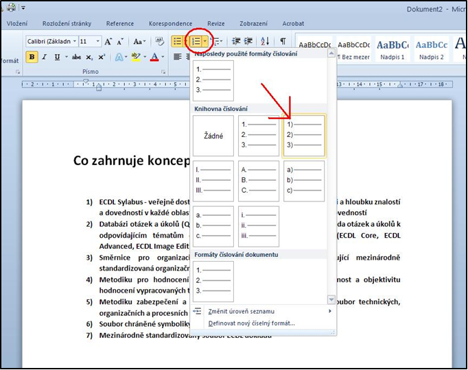
Task: Click the superscript icon
Action: tap(102, 57)
